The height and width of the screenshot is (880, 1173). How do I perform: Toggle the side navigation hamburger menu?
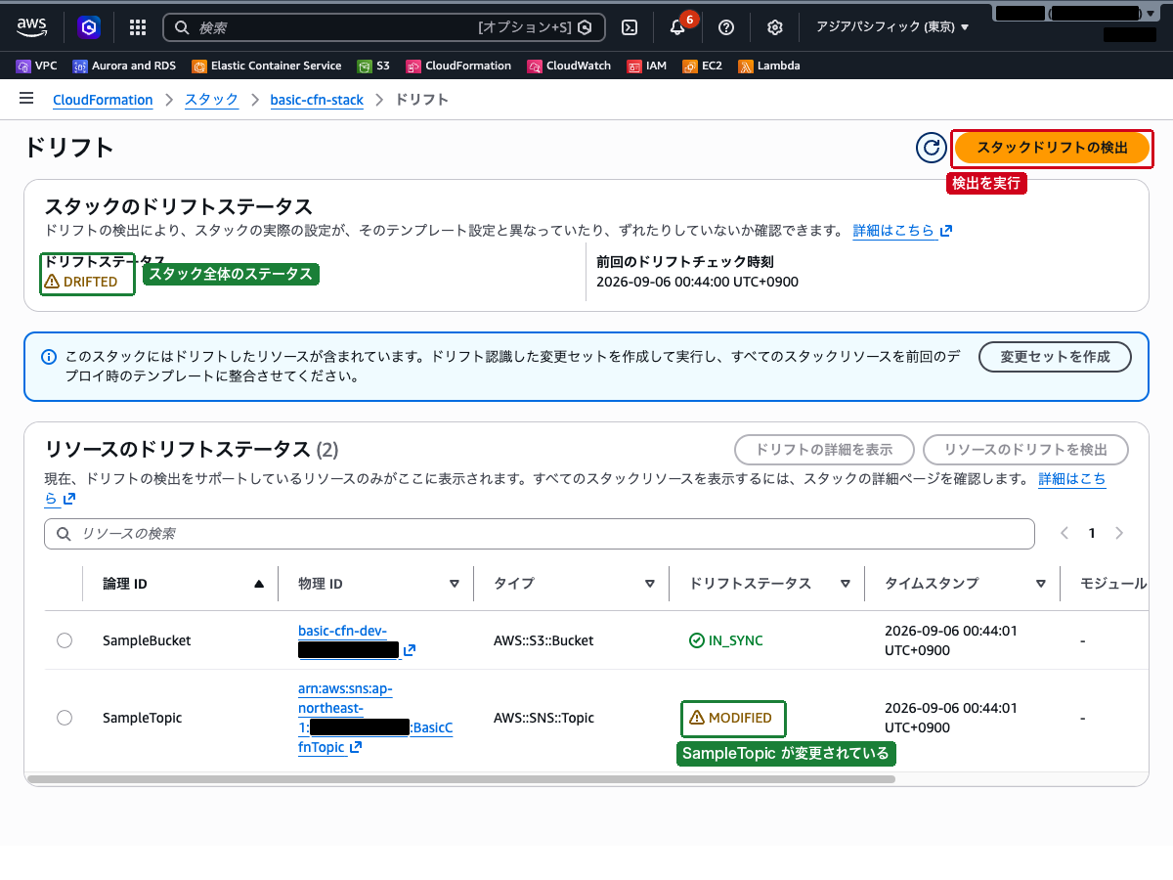pyautogui.click(x=26, y=99)
